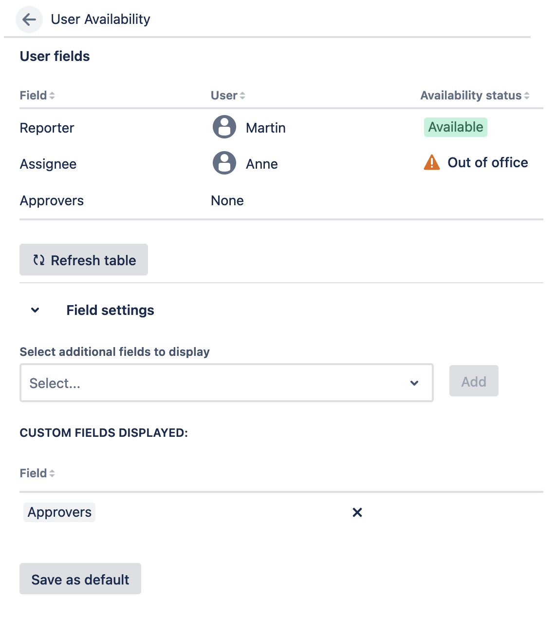556x624 pixels.
Task: Open the Select... fields dropdown
Action: [195, 383]
